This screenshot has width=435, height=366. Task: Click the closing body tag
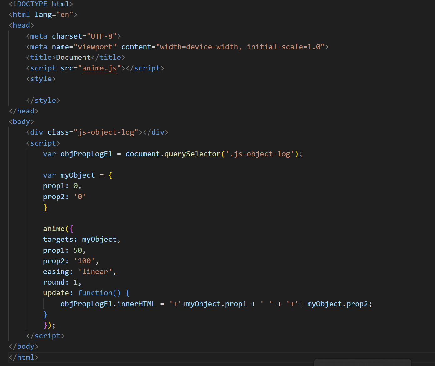tap(24, 347)
